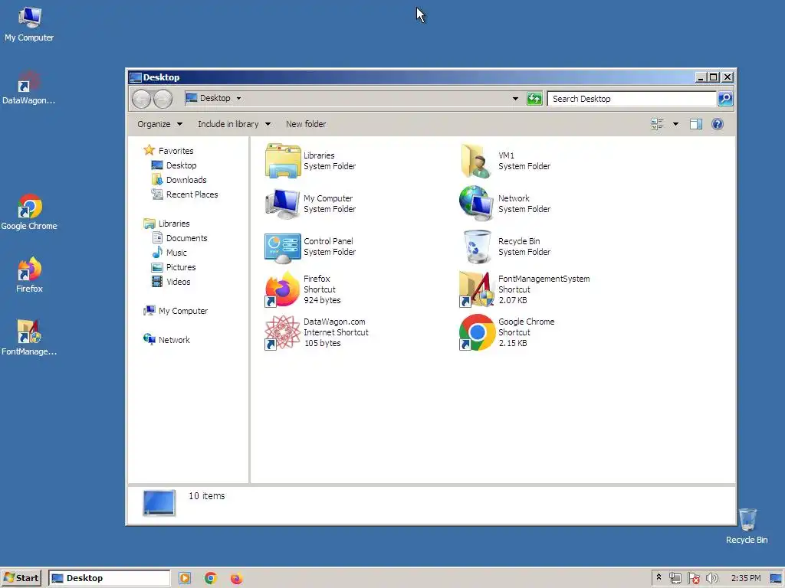Image resolution: width=785 pixels, height=588 pixels.
Task: Select Recent Places in navigation pane
Action: (184, 194)
